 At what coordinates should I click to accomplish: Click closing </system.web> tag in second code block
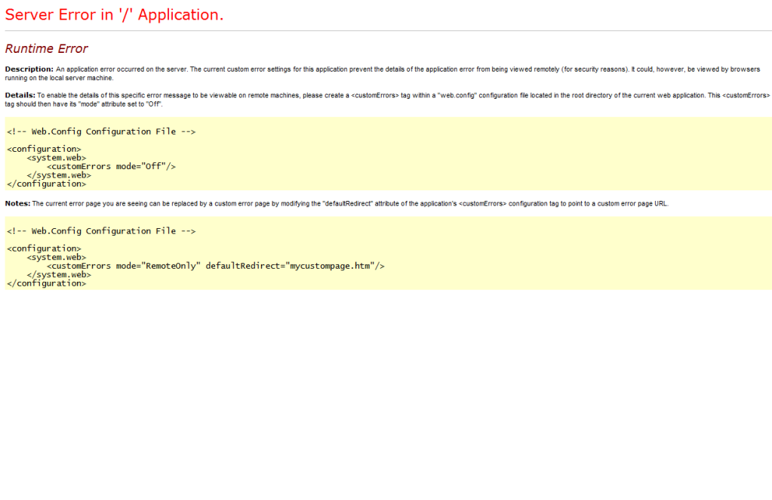[59, 274]
